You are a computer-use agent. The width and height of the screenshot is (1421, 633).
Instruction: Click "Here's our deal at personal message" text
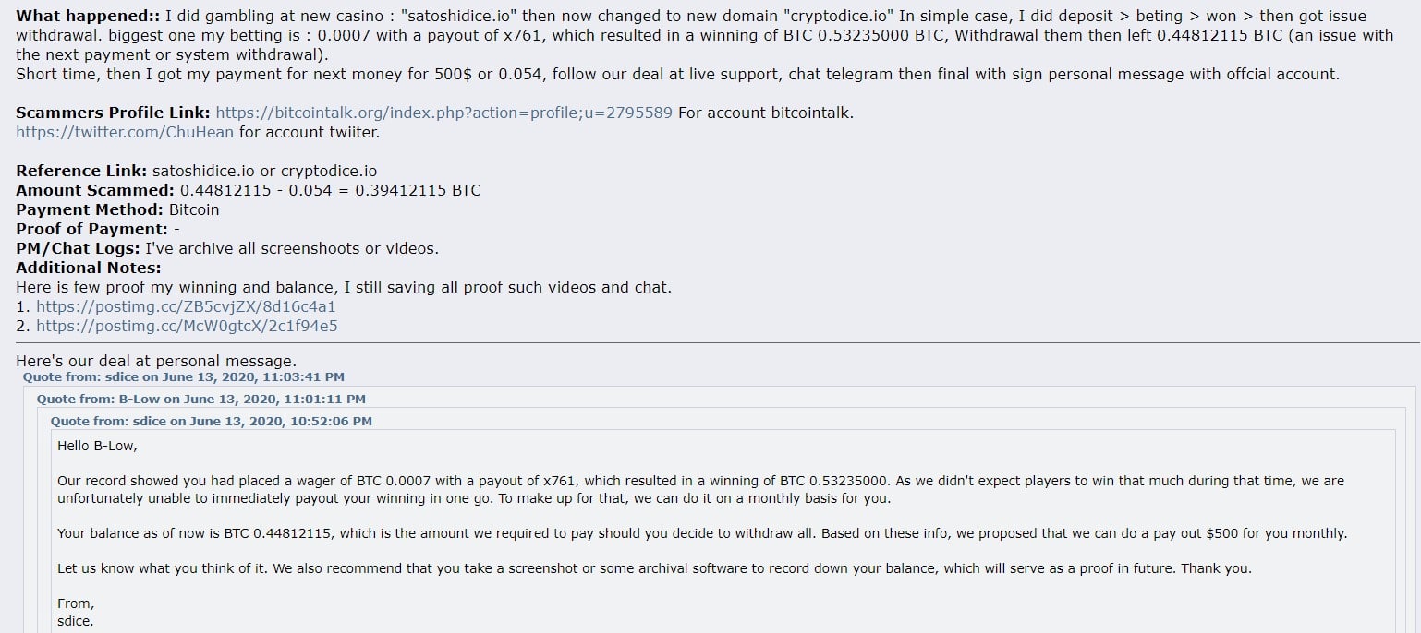coord(155,361)
